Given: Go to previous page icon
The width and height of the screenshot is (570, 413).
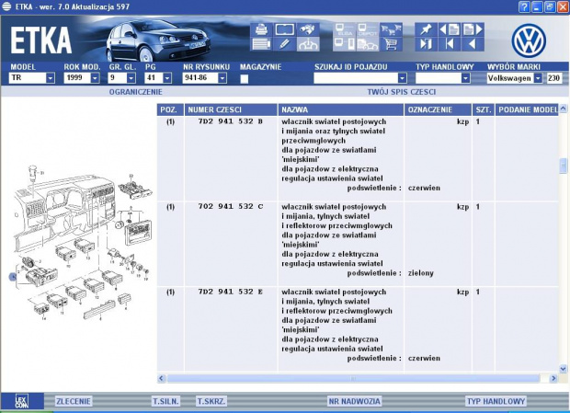Looking at the screenshot, I should [450, 29].
